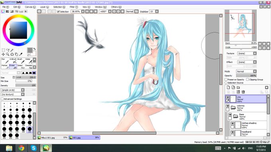Select the Pen tool
Viewport: 271px width, 152px height.
coord(5,61)
